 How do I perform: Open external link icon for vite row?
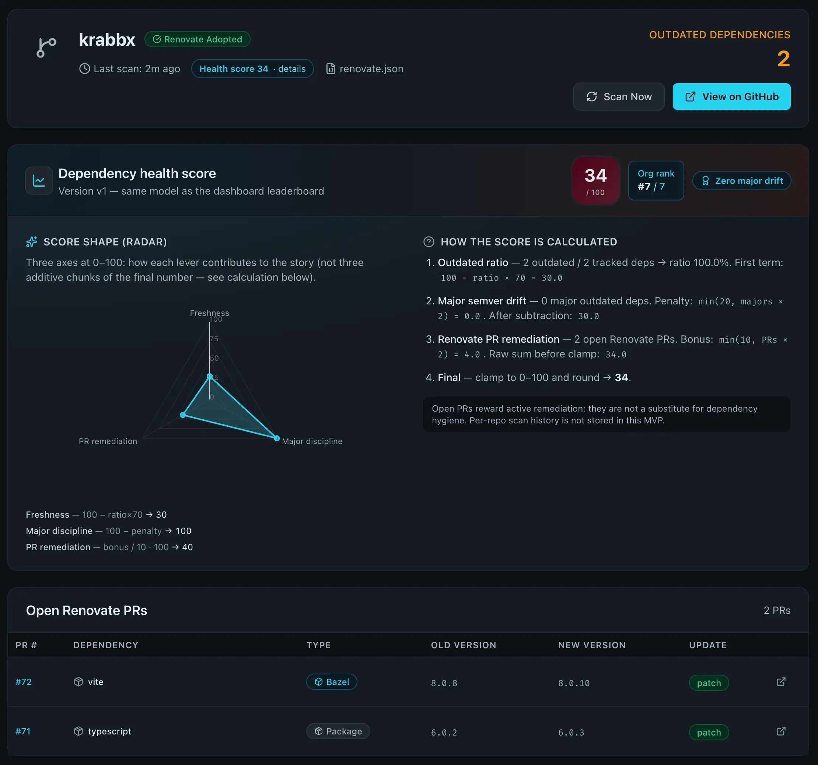pyautogui.click(x=780, y=682)
